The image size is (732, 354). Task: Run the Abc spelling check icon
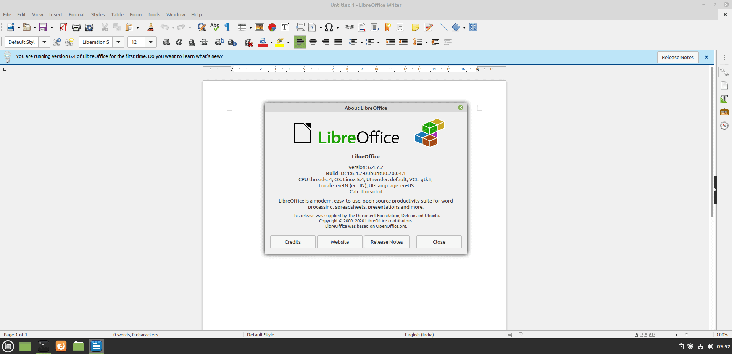pos(214,27)
